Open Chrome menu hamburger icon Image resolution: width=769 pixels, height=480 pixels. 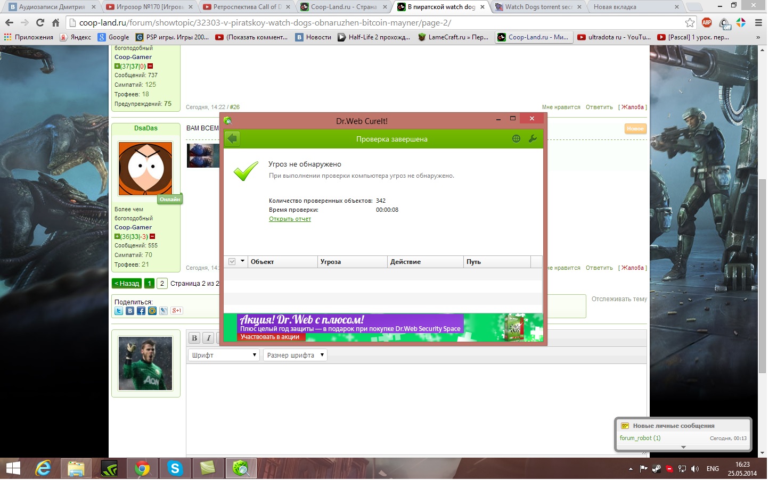point(758,23)
